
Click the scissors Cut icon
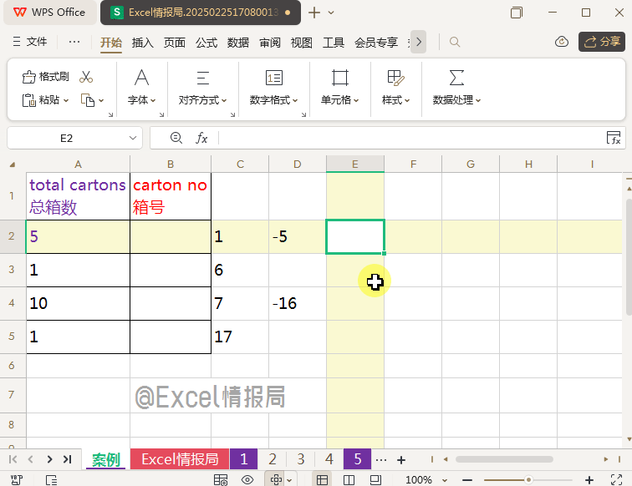tap(85, 77)
